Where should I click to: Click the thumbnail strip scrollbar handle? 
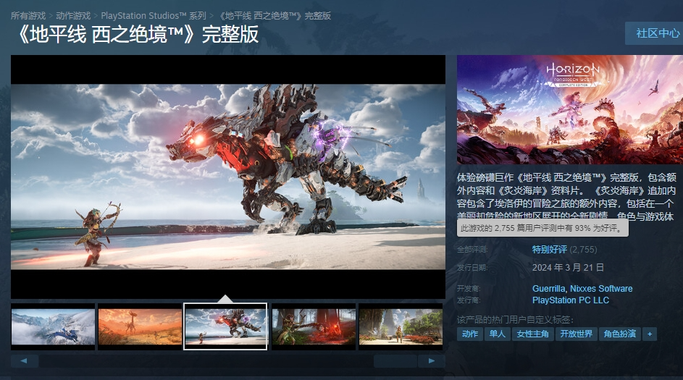395,360
